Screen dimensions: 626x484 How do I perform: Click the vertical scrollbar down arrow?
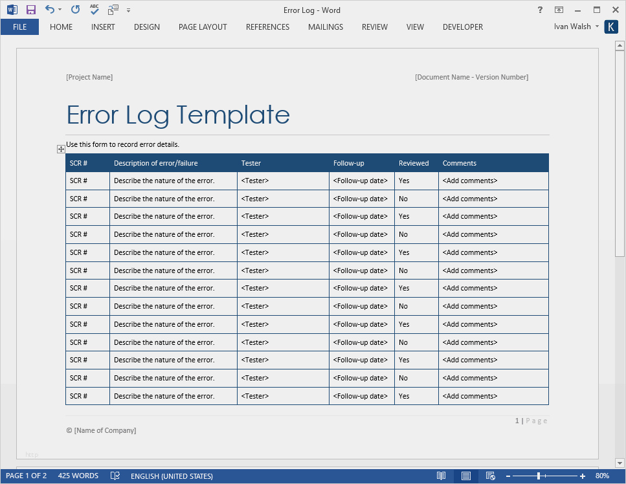(x=620, y=463)
